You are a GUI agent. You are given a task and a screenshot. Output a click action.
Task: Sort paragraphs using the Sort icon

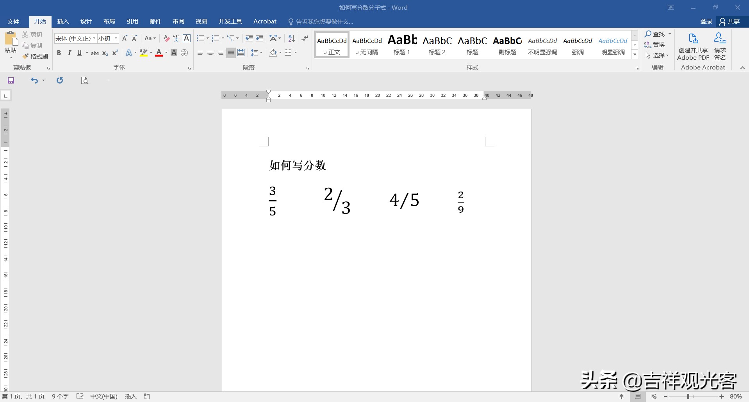291,38
